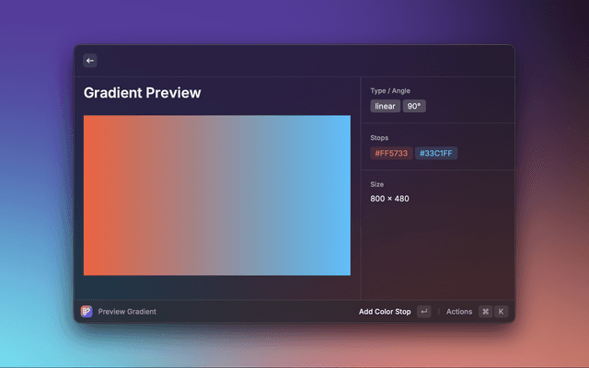Click the #FF5733 color stop
Image resolution: width=589 pixels, height=368 pixels.
pyautogui.click(x=391, y=154)
